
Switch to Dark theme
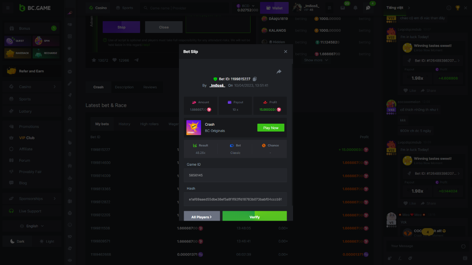coord(17,241)
